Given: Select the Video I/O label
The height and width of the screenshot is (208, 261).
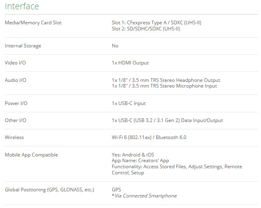Looking at the screenshot, I should [15, 63].
